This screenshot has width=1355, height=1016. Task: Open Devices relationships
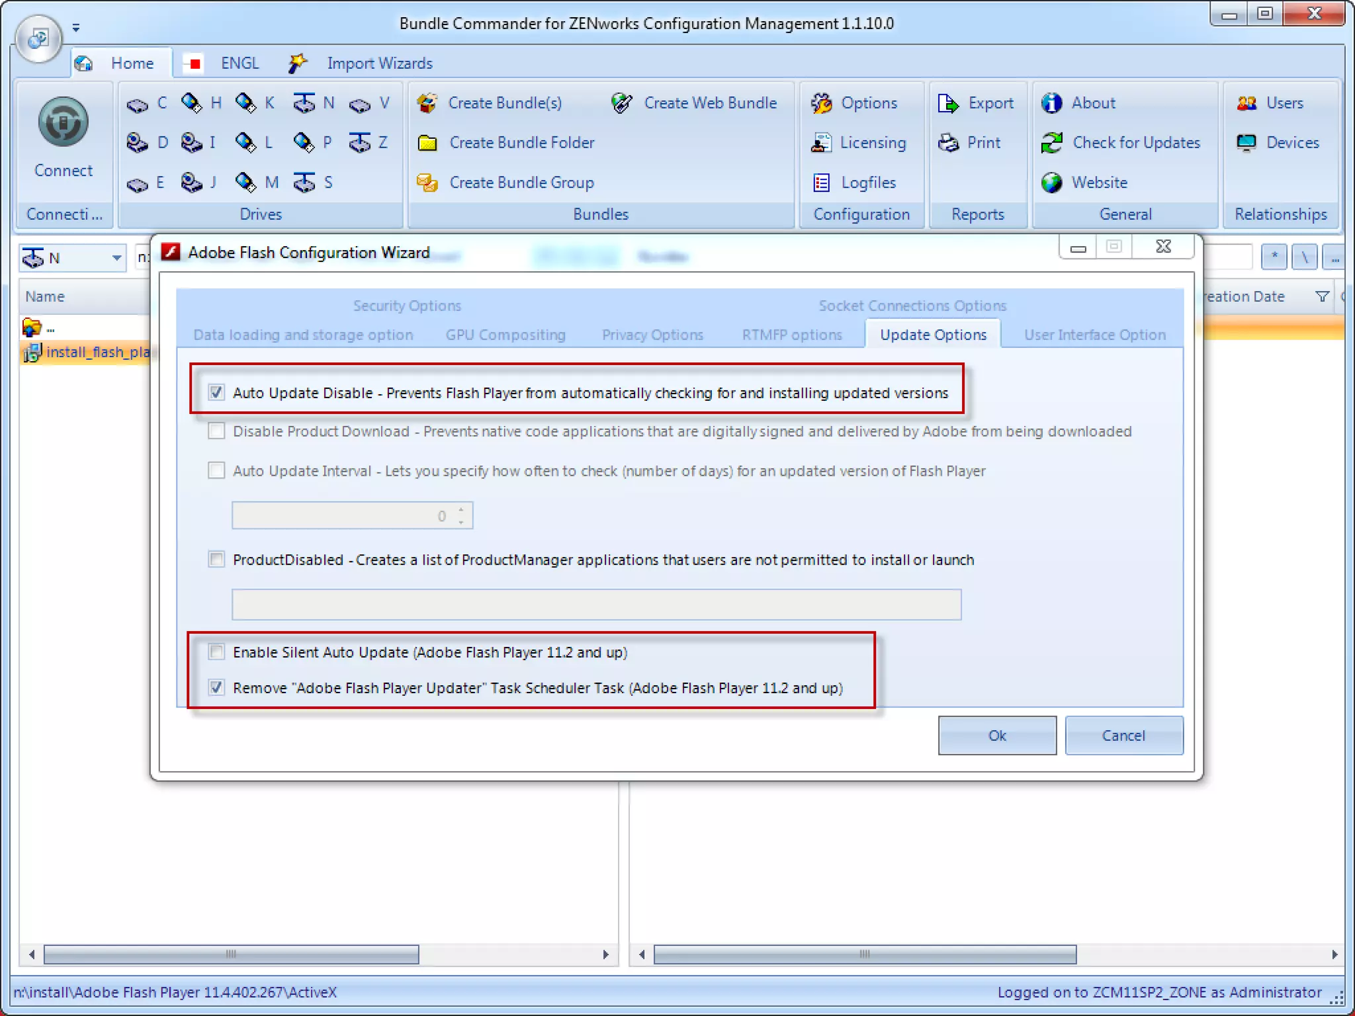pyautogui.click(x=1278, y=143)
